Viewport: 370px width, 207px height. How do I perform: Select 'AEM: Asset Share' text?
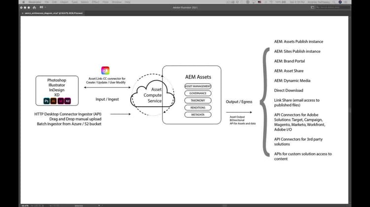point(289,71)
